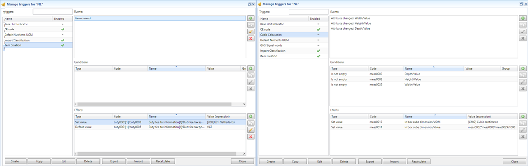Add event green plus in right window

coord(523,18)
